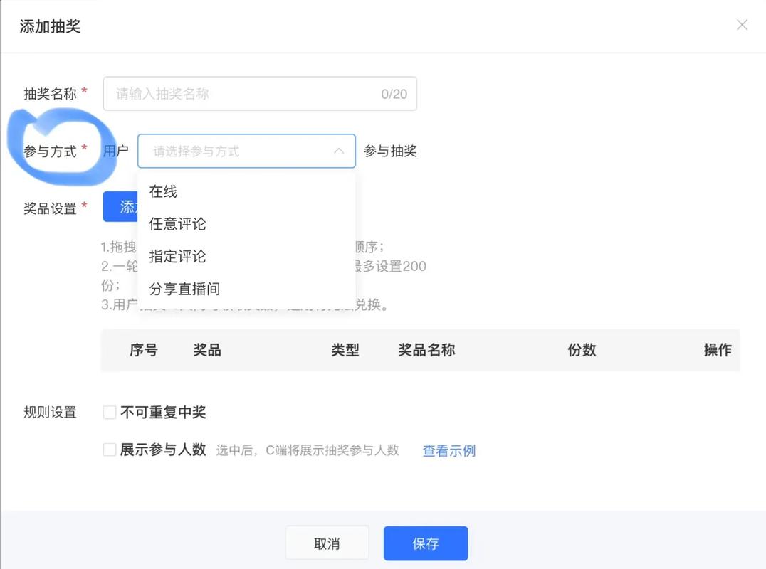Close the 添加抽奖 dialog with X
The width and height of the screenshot is (766, 569).
[742, 25]
